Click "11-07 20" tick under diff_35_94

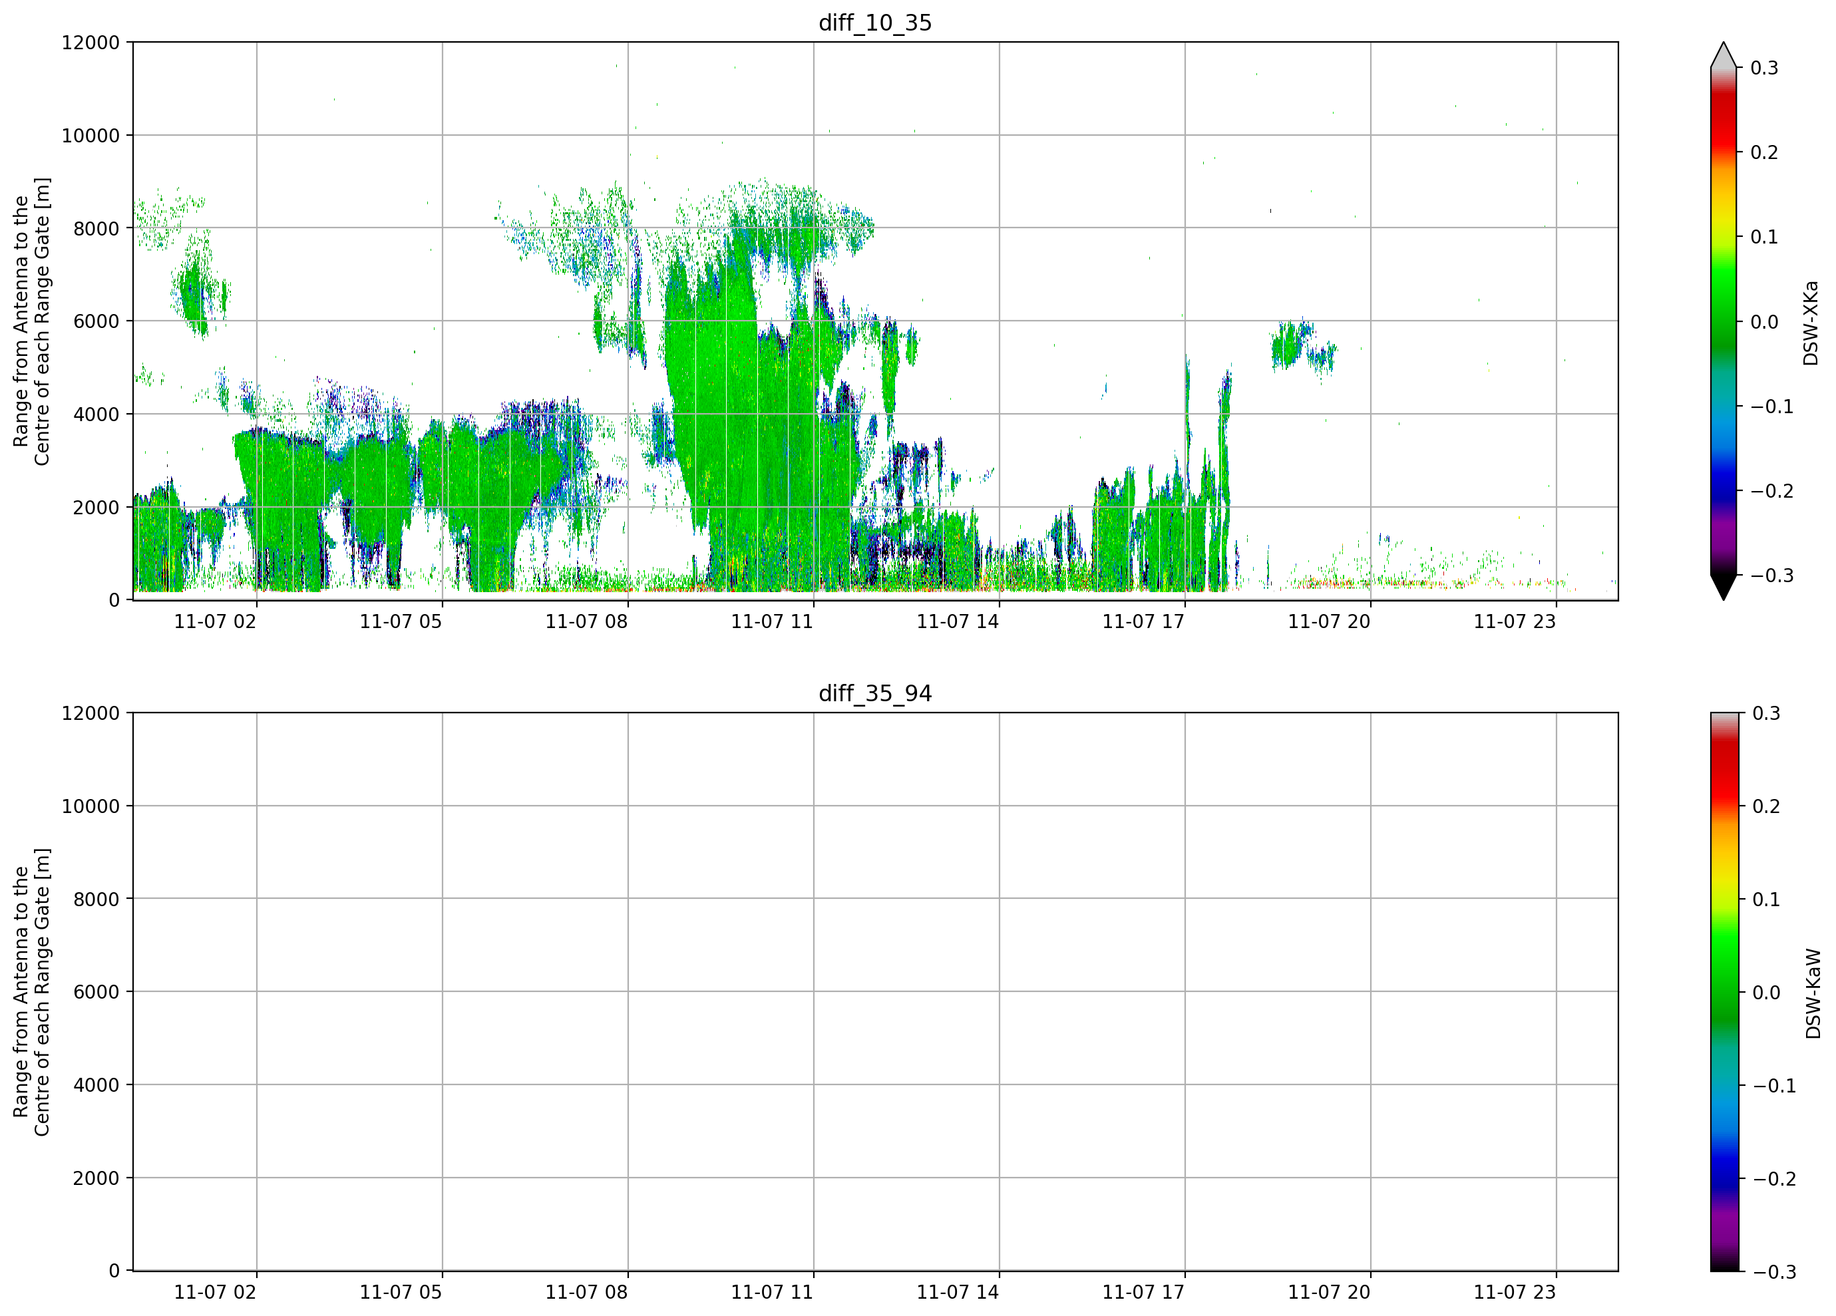click(1329, 1293)
